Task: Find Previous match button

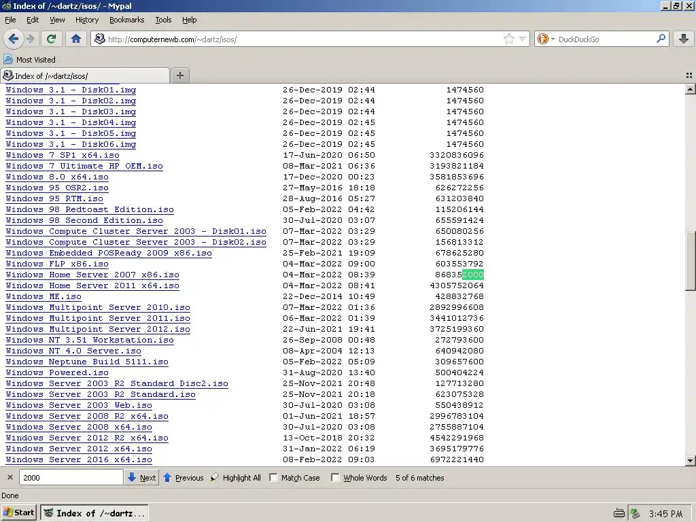Action: pos(184,478)
